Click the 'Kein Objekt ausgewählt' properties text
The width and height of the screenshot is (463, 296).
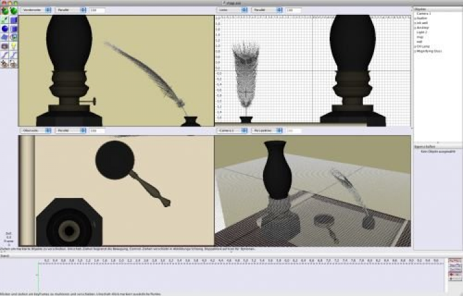(x=438, y=151)
